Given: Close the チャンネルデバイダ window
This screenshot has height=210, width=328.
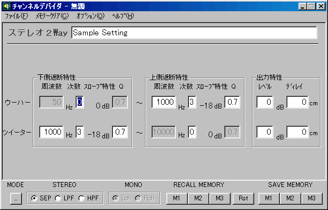Looking at the screenshot, I should click(321, 6).
